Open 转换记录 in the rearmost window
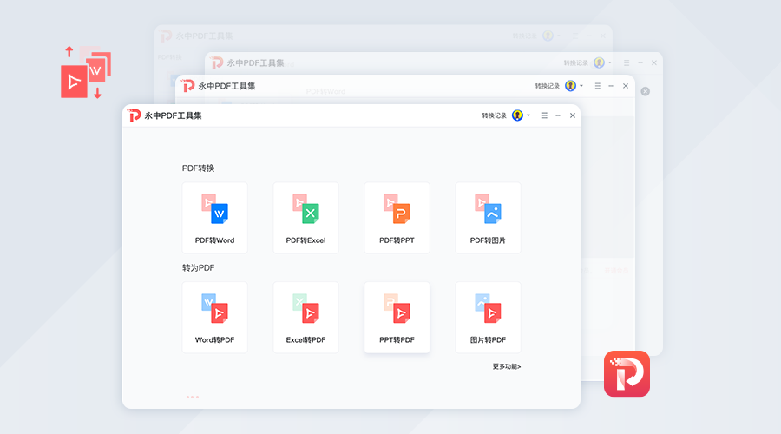 pos(524,36)
